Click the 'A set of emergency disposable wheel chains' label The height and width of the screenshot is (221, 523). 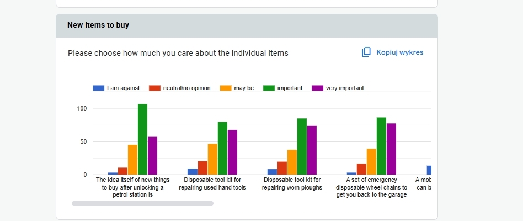(x=371, y=187)
